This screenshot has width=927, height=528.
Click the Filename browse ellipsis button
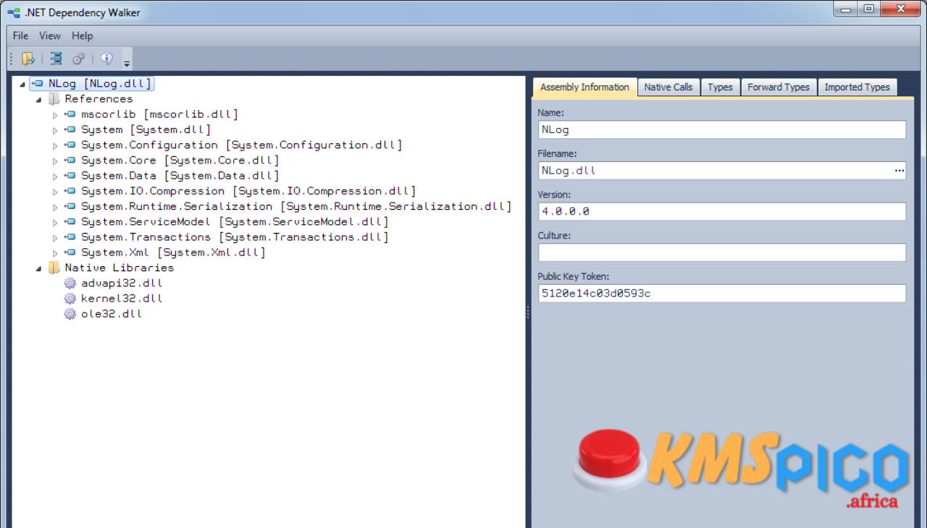click(899, 171)
